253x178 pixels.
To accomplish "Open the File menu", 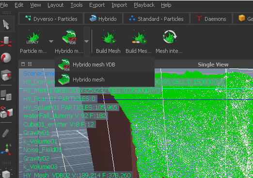I will pyautogui.click(x=4, y=5).
